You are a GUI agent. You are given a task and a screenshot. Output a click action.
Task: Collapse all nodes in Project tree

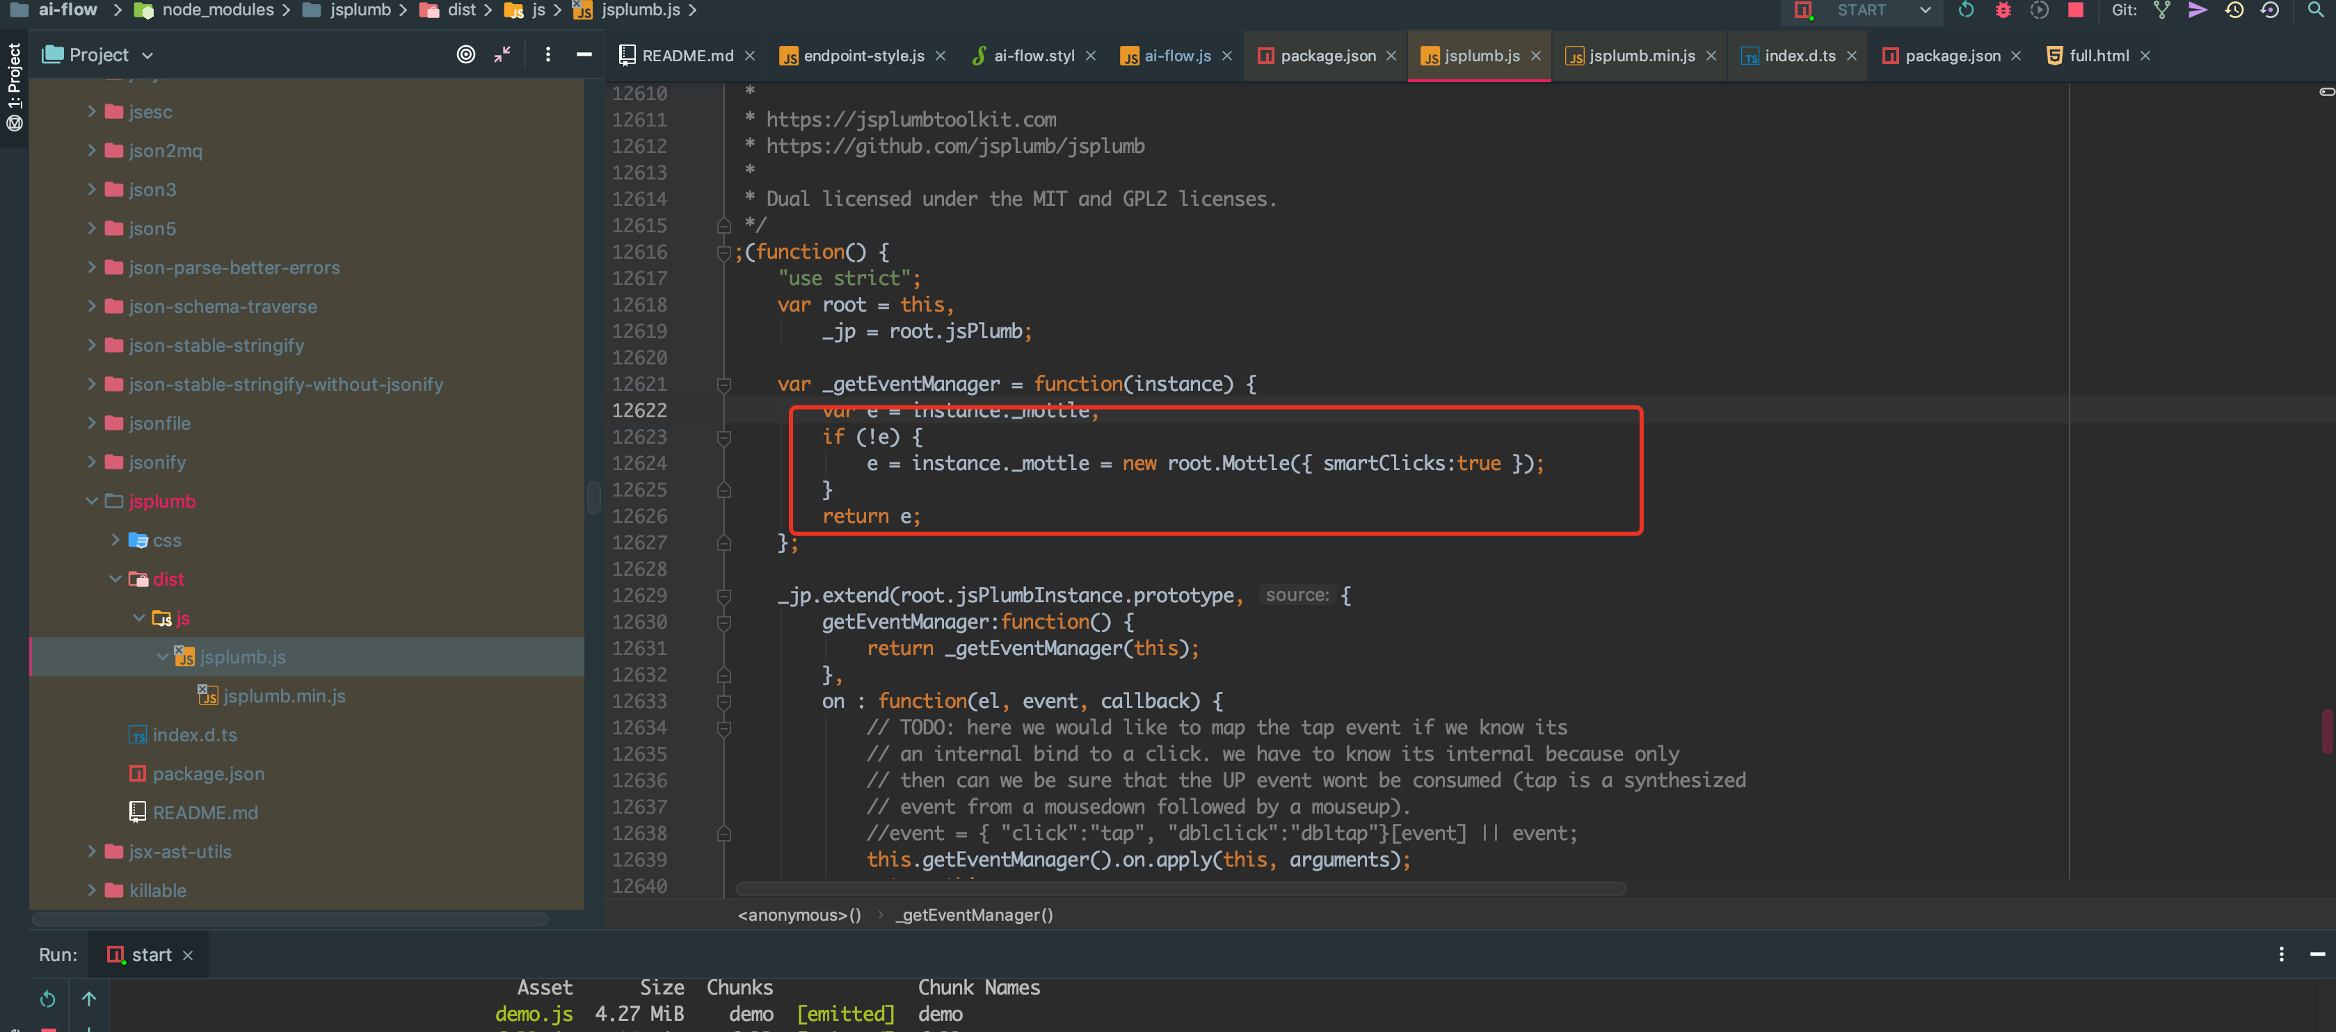502,54
